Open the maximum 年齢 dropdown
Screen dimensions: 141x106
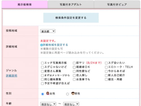(71, 104)
